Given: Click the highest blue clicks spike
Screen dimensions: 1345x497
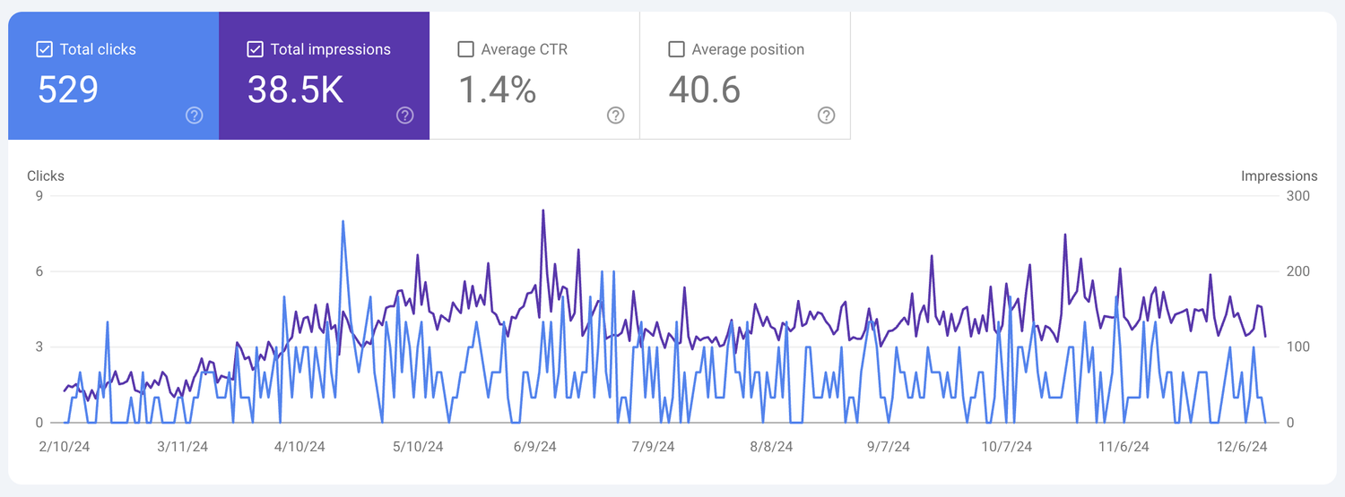Looking at the screenshot, I should pos(343,222).
